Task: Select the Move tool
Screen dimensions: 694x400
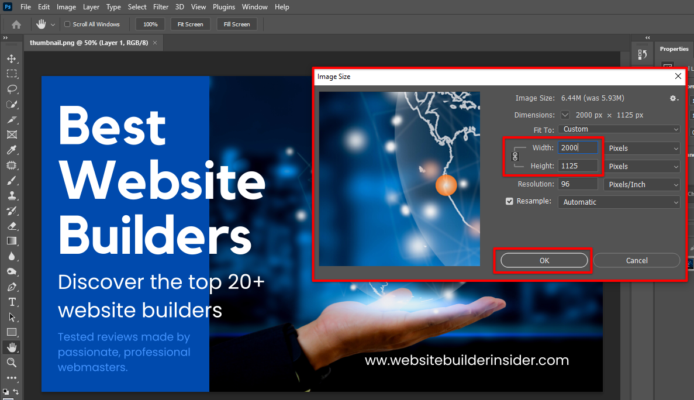Action: 12,58
